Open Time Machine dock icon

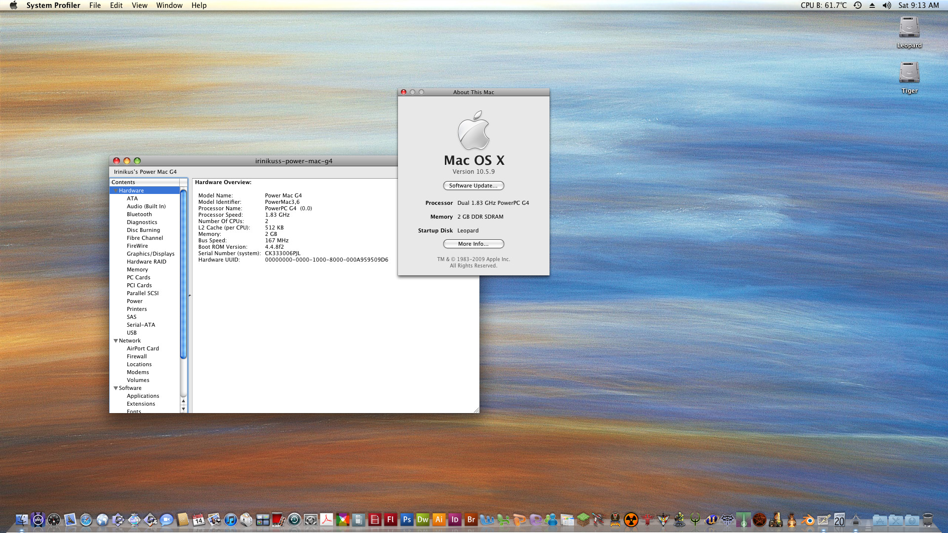(294, 520)
